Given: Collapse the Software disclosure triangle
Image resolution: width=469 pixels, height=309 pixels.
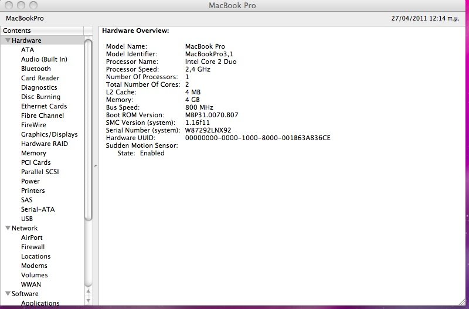Looking at the screenshot, I should click(x=8, y=293).
